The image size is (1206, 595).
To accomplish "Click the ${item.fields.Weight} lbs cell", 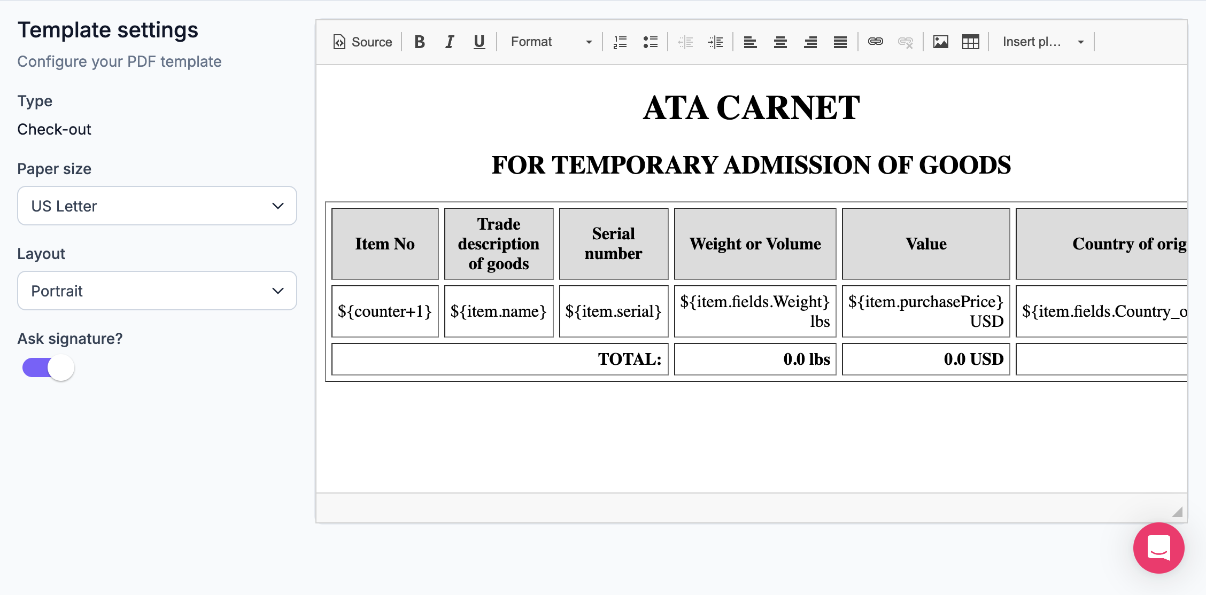I will click(755, 311).
